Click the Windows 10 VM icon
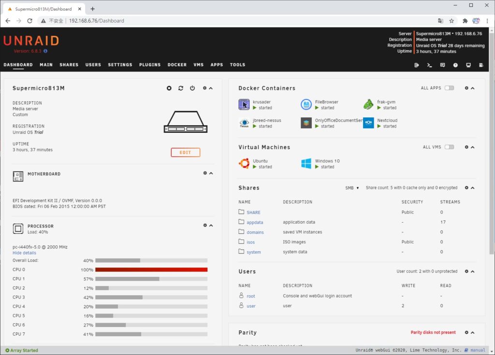The width and height of the screenshot is (495, 355). pyautogui.click(x=306, y=163)
